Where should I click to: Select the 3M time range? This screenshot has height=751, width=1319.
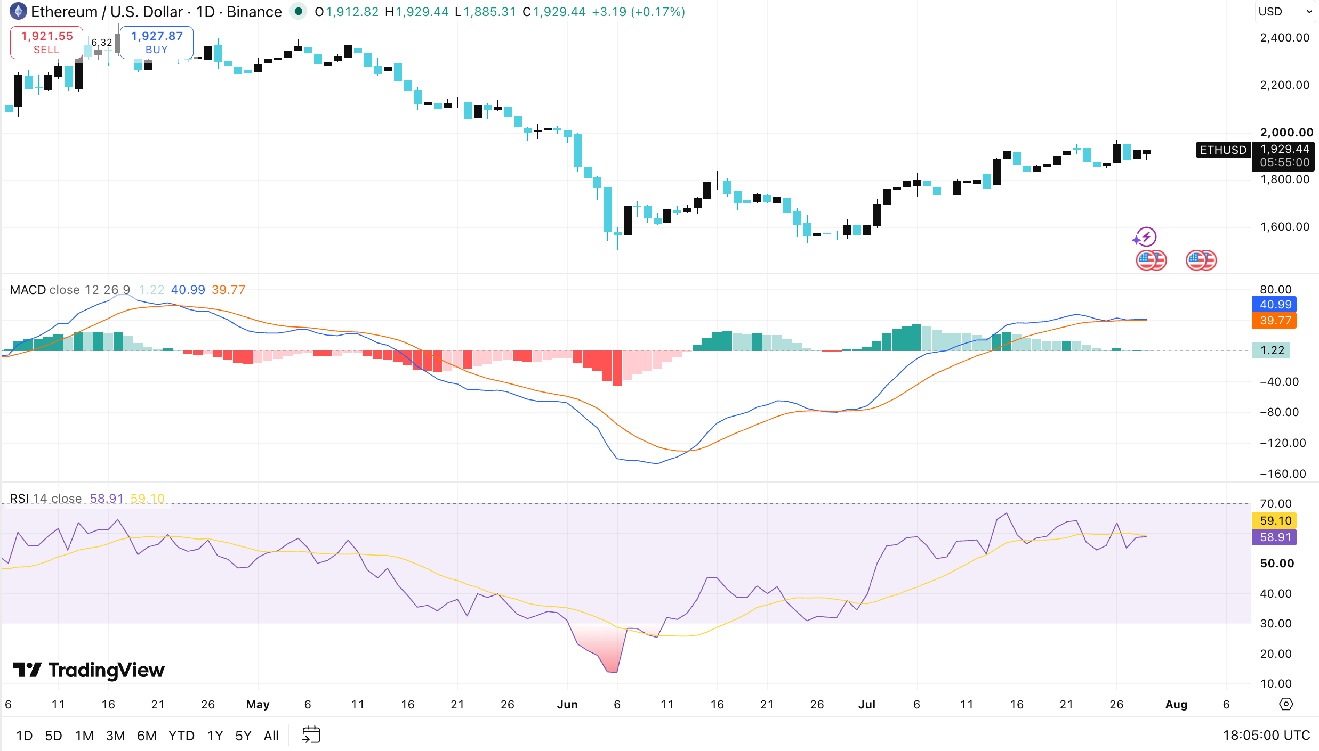coord(115,736)
